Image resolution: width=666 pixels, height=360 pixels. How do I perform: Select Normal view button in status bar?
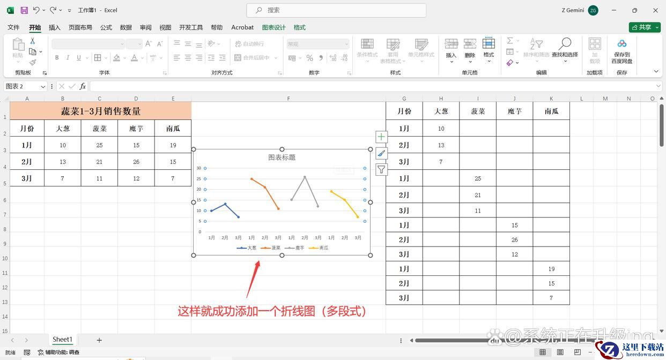(543, 352)
